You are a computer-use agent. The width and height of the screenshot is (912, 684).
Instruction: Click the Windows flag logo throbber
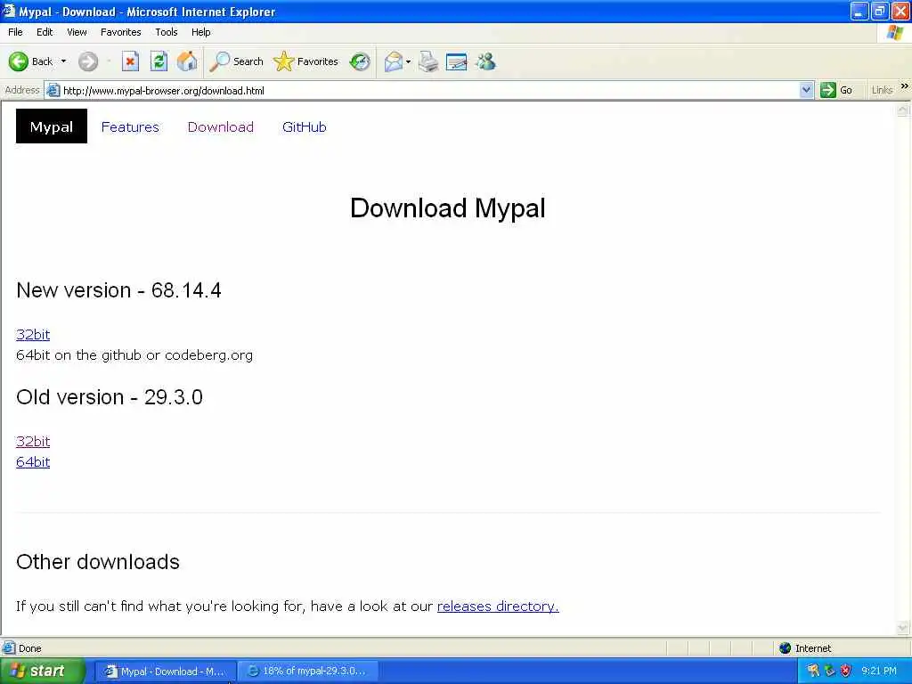(x=895, y=32)
